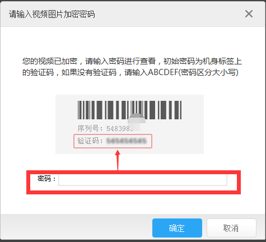Click the red arrow pointing to 验证码
The image size is (266, 242).
(x=118, y=160)
